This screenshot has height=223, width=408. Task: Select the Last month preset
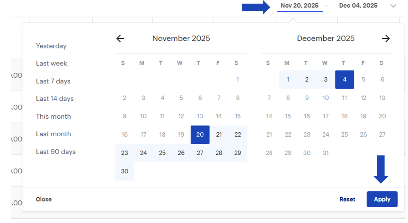53,134
